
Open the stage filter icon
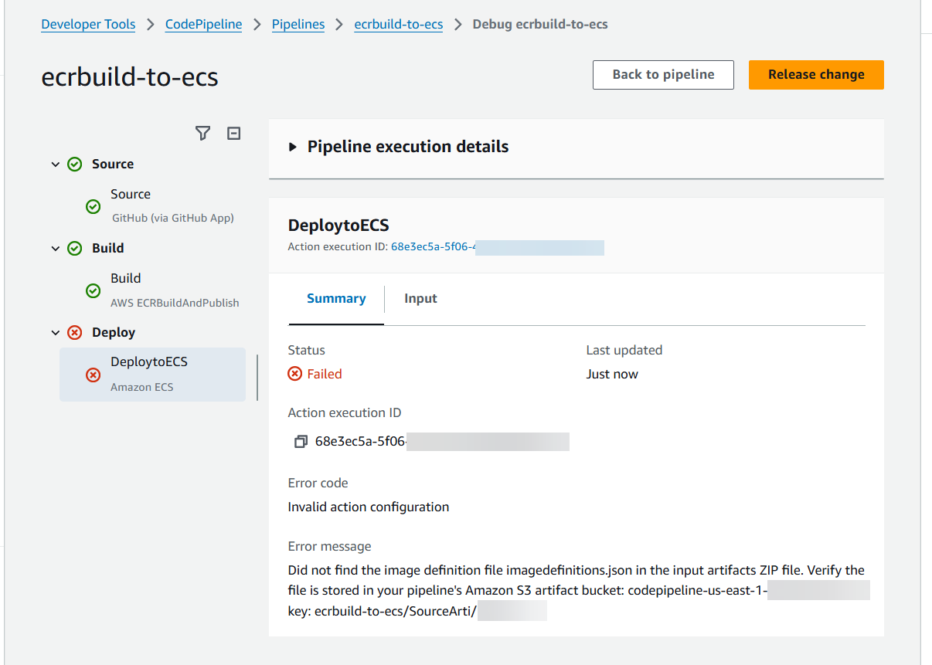(202, 133)
